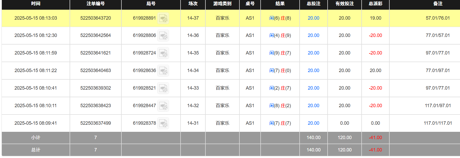Image resolution: width=460 pixels, height=158 pixels.
Task: Click the 注单编号 column header
Action: pos(96,4)
